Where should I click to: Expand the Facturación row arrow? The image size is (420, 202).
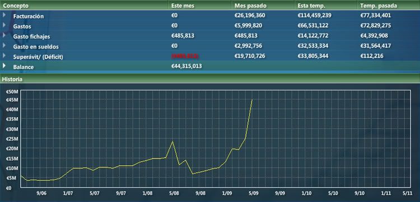(4, 15)
